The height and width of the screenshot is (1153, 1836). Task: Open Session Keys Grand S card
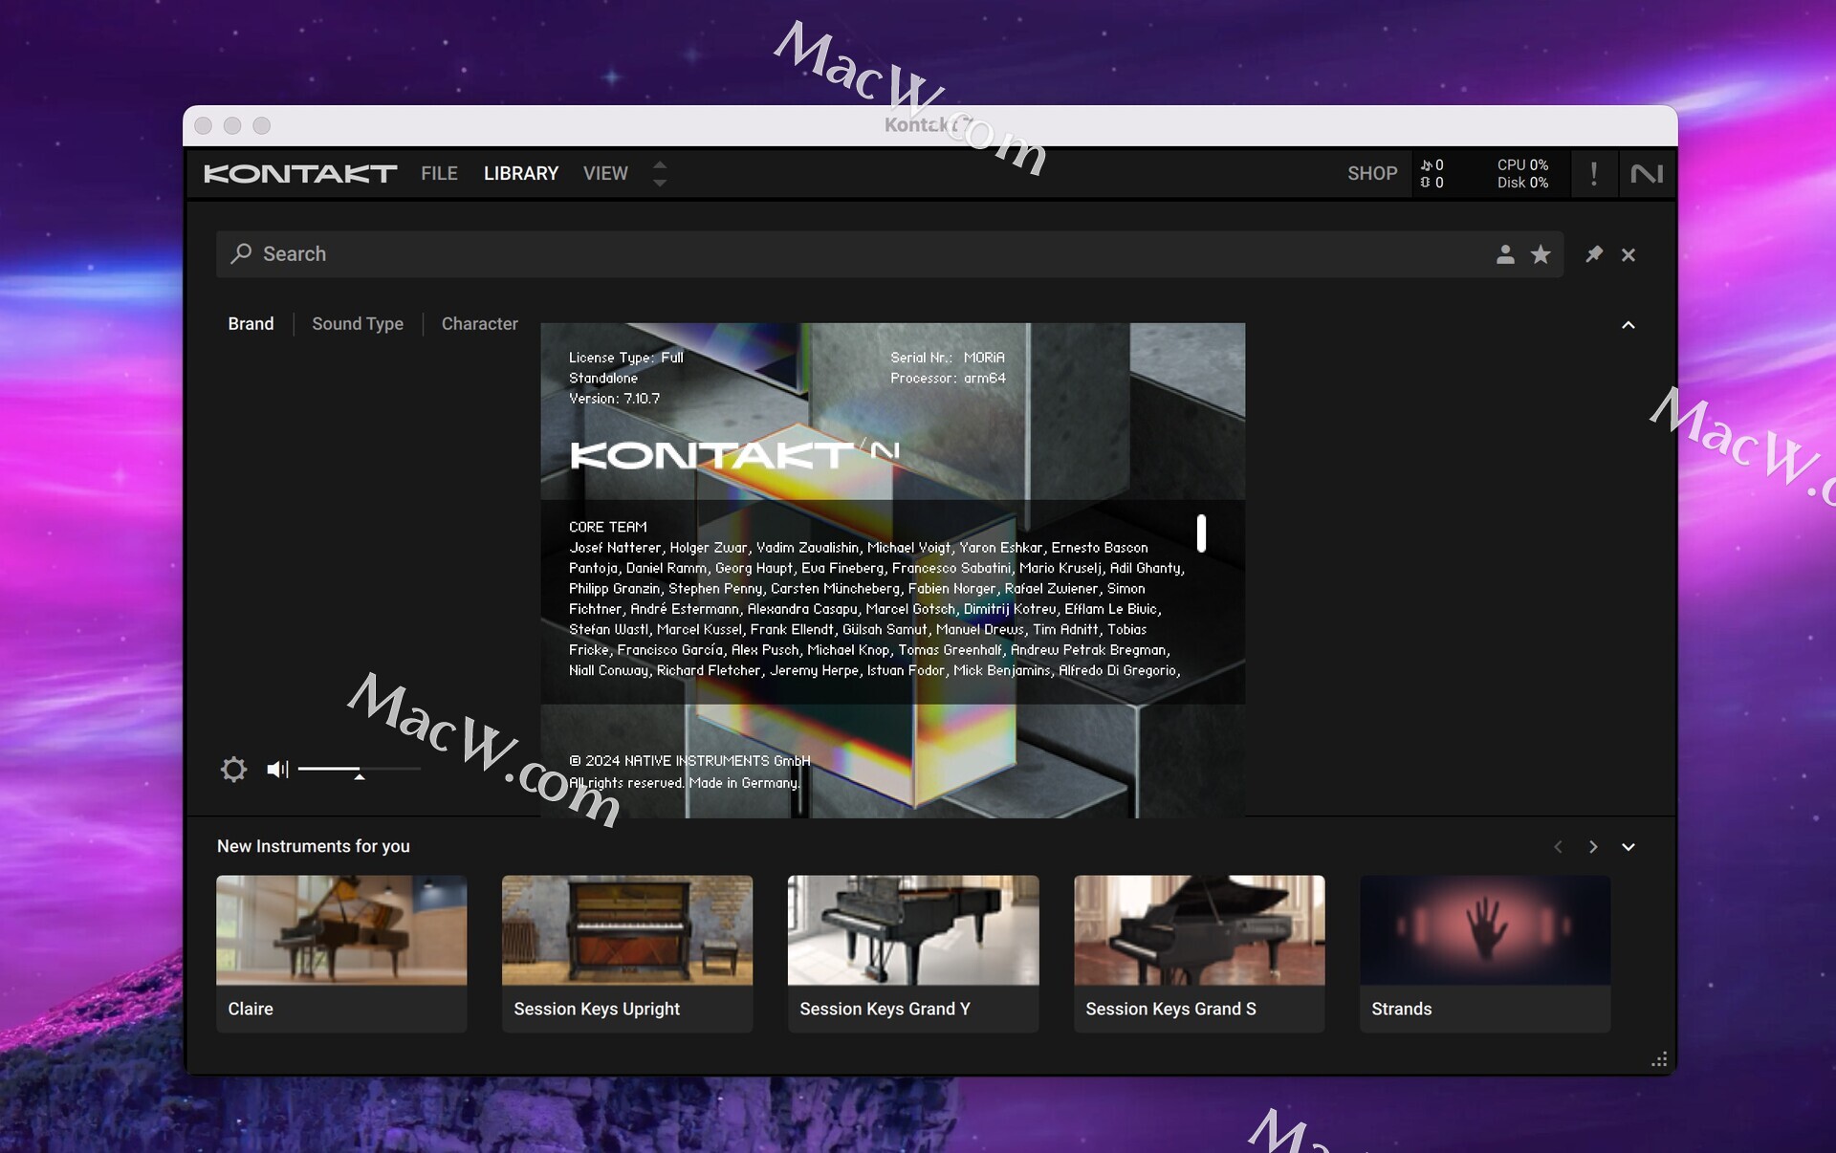(x=1199, y=953)
